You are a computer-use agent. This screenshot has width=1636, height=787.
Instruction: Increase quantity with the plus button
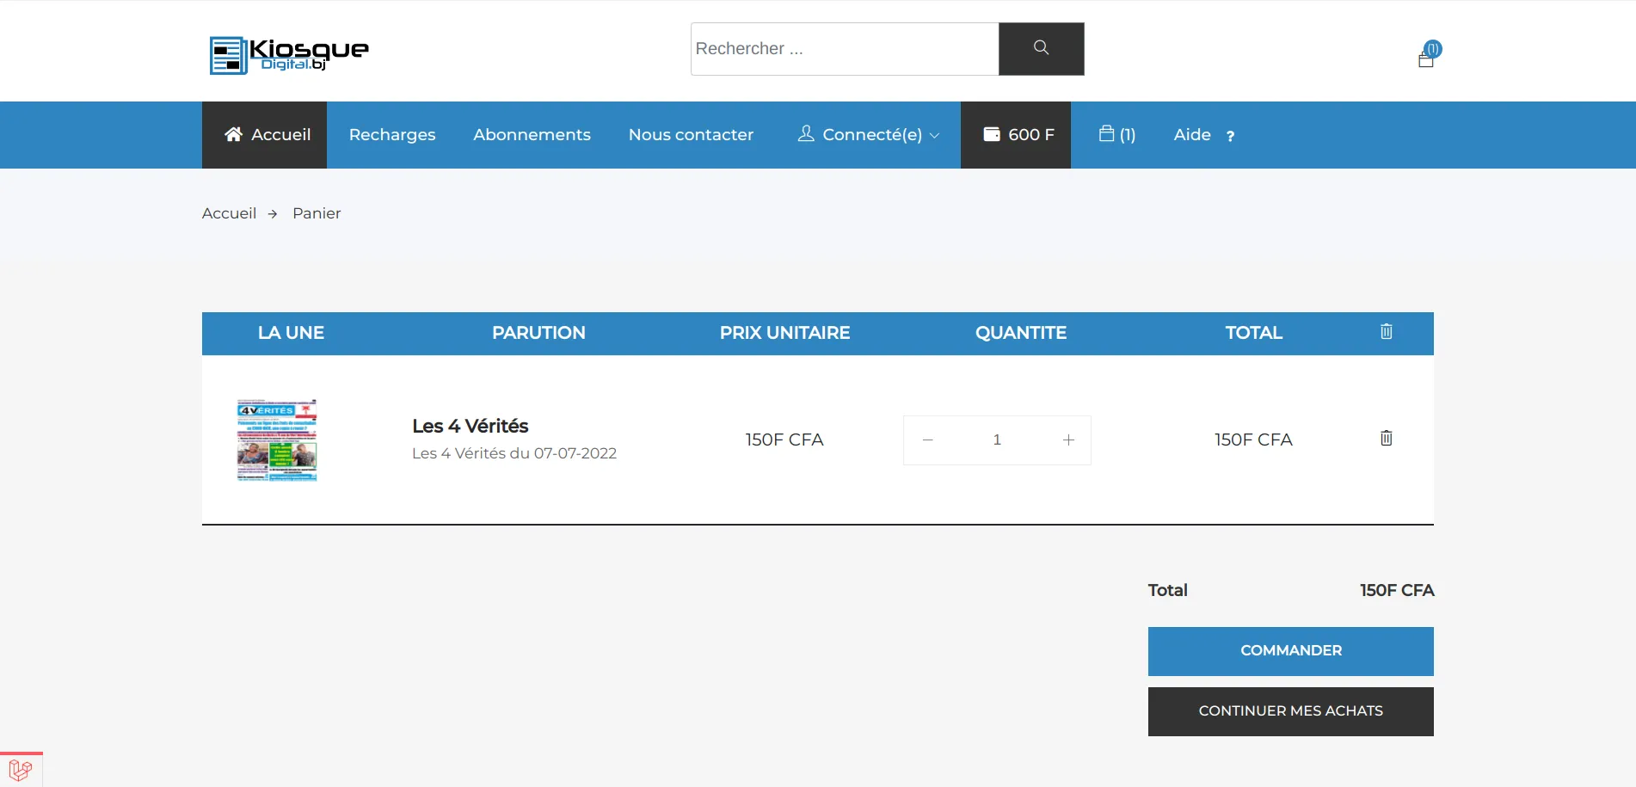click(x=1068, y=440)
